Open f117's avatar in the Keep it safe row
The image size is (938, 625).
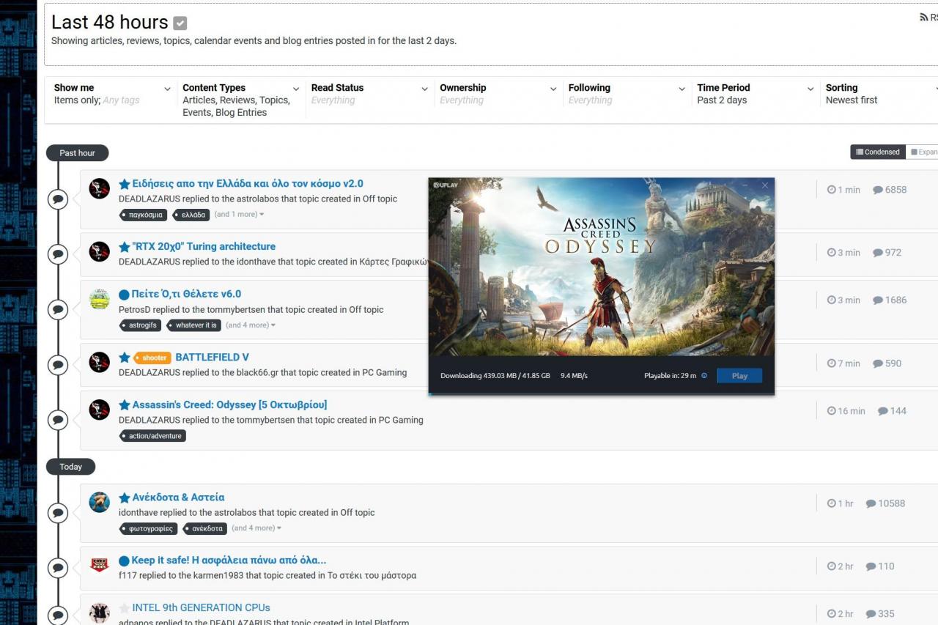tap(100, 565)
